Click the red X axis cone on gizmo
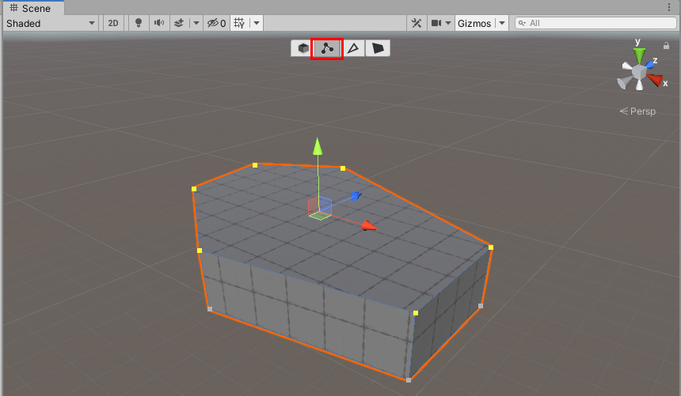 (x=655, y=79)
